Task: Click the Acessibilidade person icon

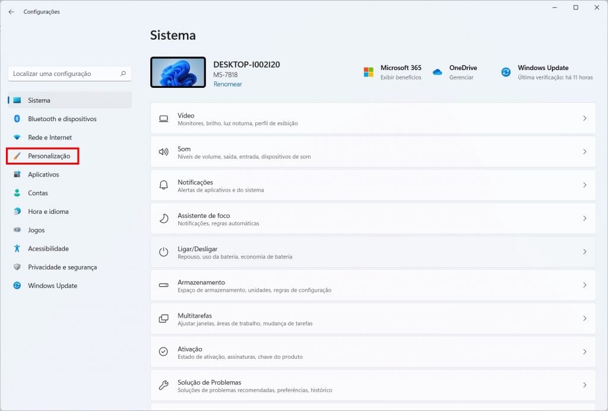Action: click(17, 249)
